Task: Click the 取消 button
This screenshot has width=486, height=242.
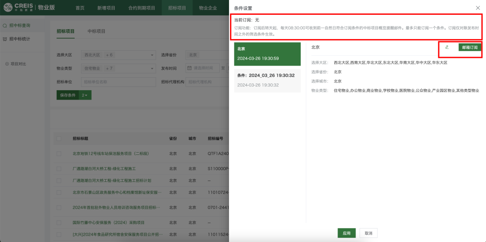Action: pyautogui.click(x=369, y=233)
